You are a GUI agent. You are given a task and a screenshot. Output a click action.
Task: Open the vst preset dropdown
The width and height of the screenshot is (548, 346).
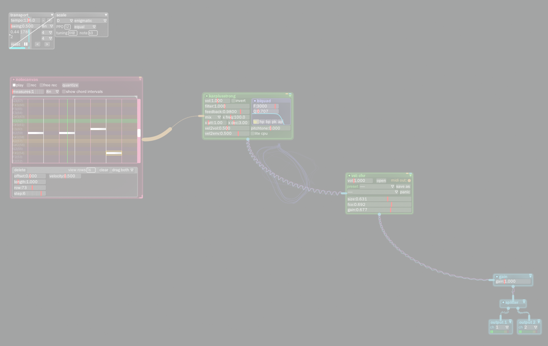click(377, 187)
